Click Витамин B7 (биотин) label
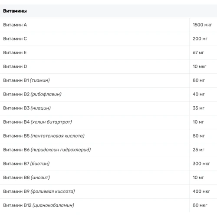217x217 pixels. tap(26, 164)
